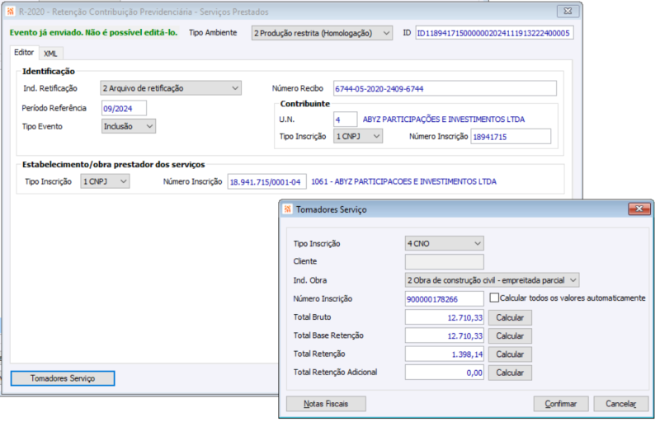Screen dimensions: 660x422
Task: Switch to the Editor tab
Action: [x=24, y=53]
